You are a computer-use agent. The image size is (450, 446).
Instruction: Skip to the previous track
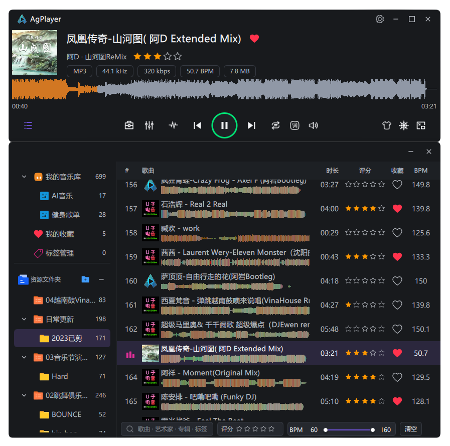pyautogui.click(x=198, y=125)
